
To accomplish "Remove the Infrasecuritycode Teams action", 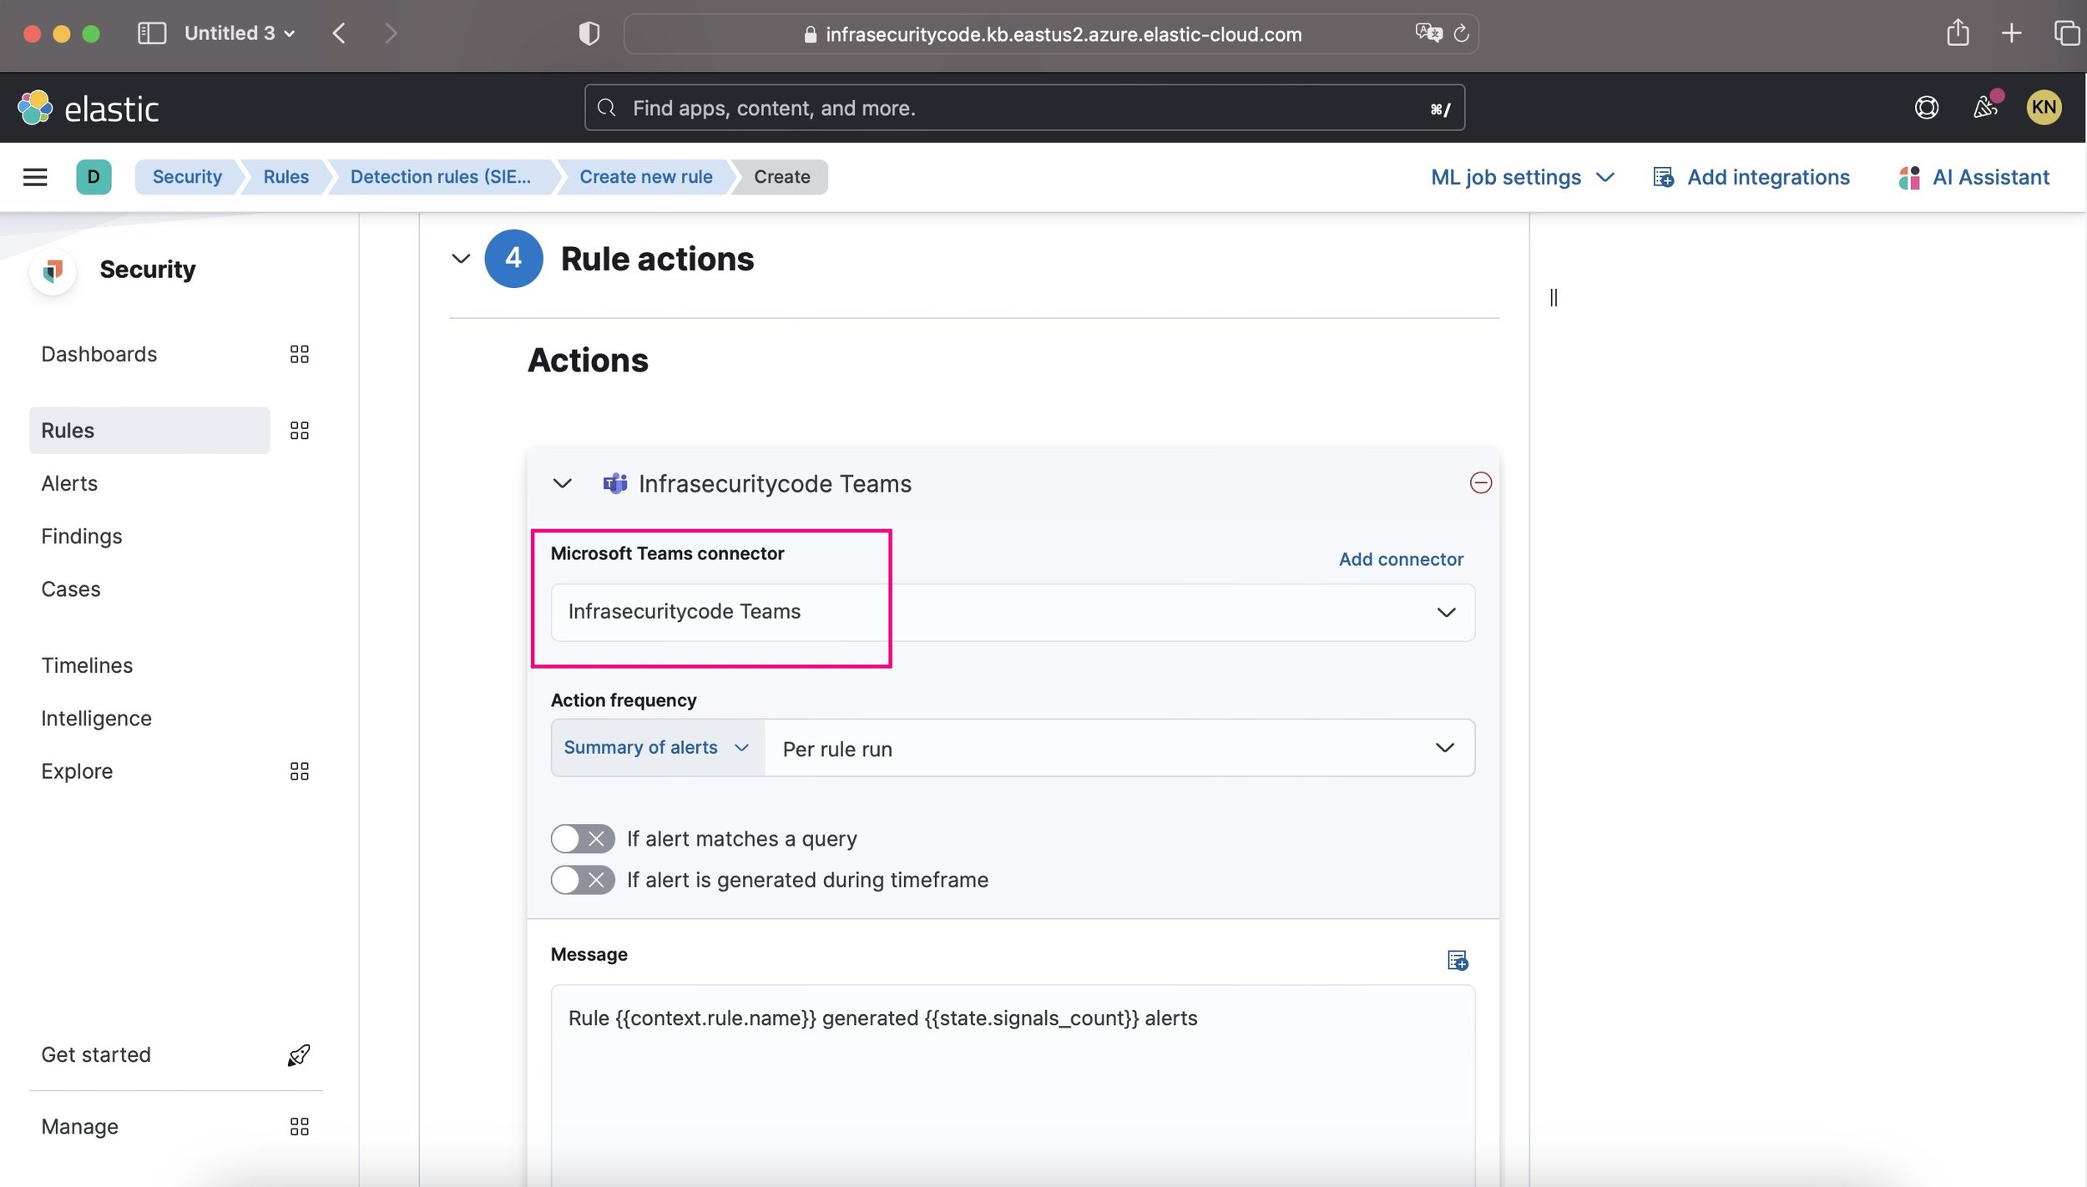I will tap(1480, 482).
